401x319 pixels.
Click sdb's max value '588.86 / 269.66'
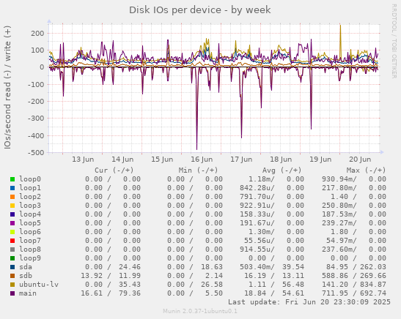tap(353, 276)
